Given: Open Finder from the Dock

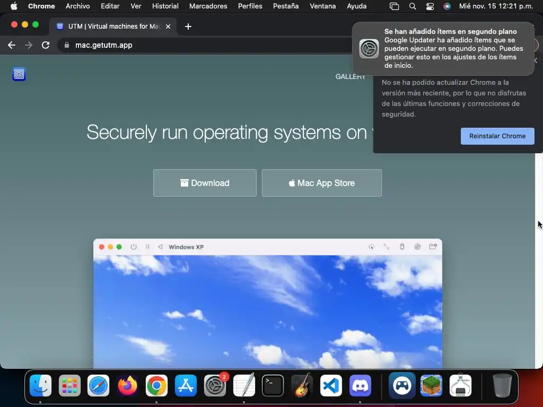Looking at the screenshot, I should pos(40,385).
